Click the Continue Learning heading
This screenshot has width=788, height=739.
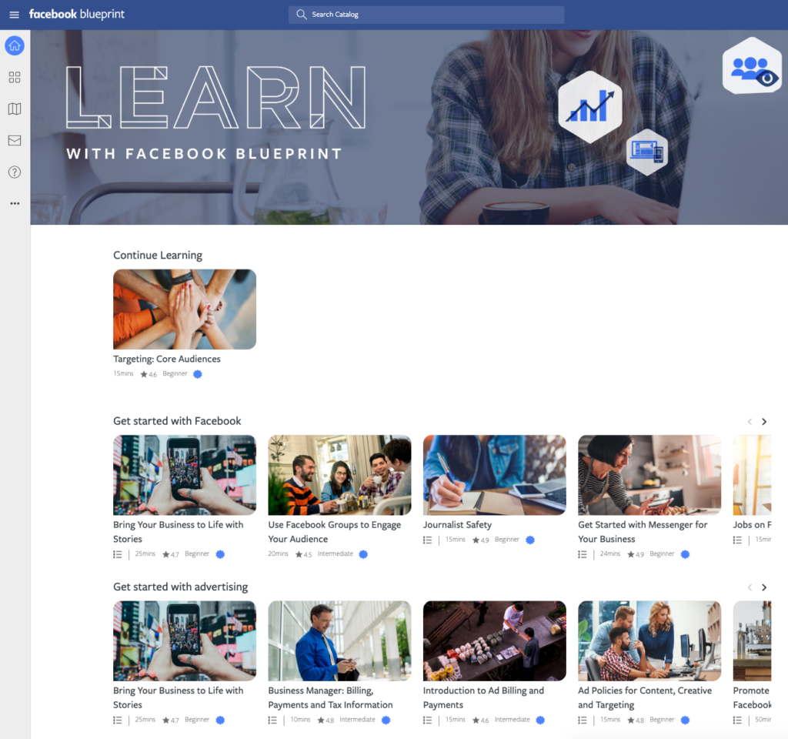(158, 256)
